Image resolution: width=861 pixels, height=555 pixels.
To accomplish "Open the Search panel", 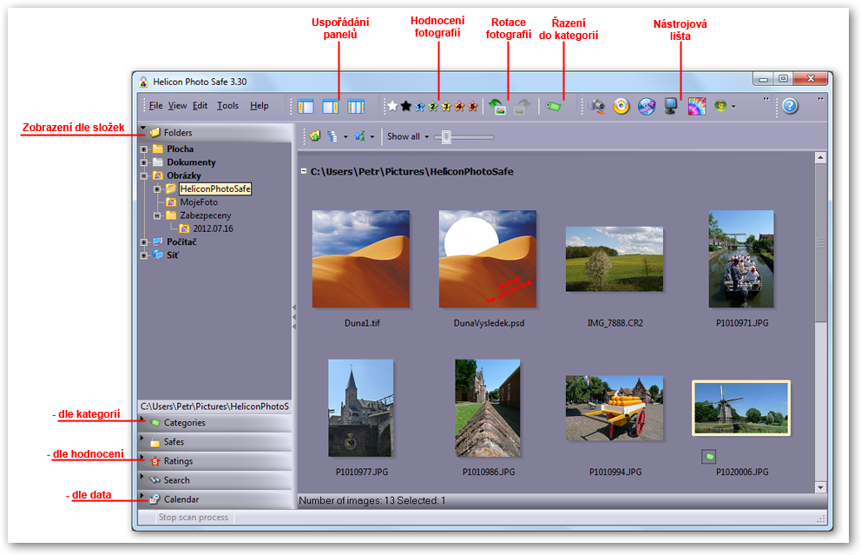I will point(215,480).
